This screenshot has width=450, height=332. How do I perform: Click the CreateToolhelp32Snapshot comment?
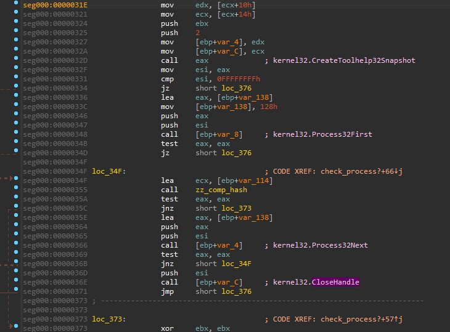click(x=344, y=60)
